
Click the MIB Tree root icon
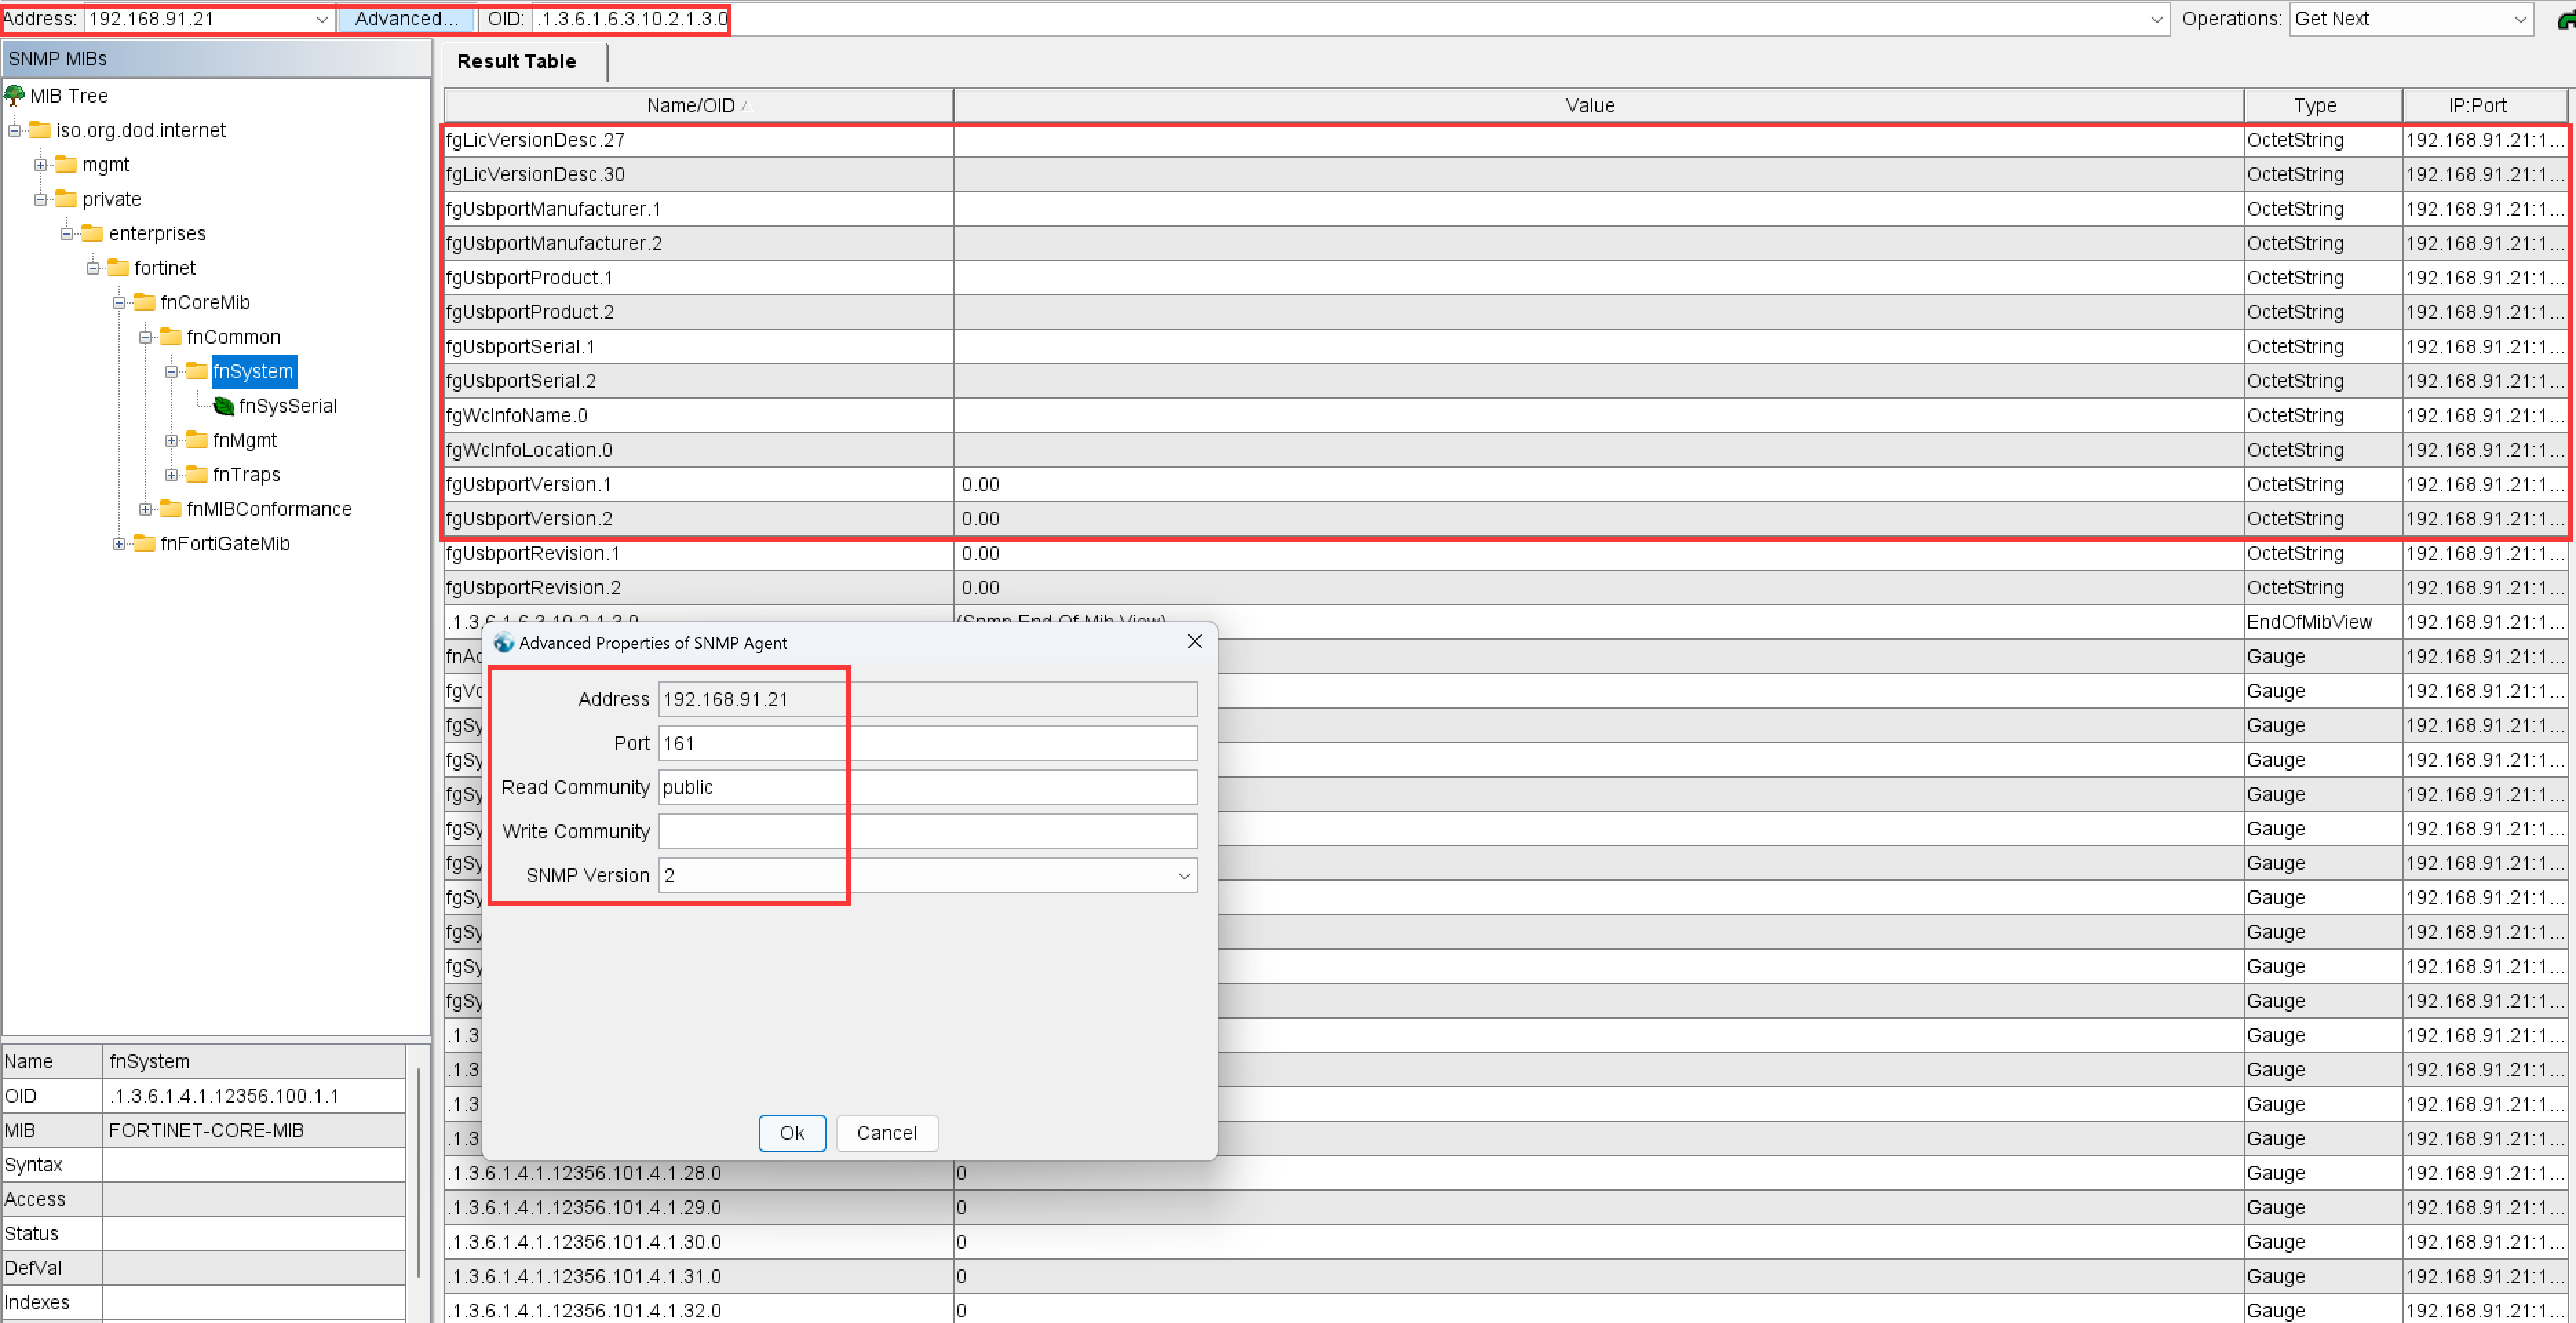(14, 95)
